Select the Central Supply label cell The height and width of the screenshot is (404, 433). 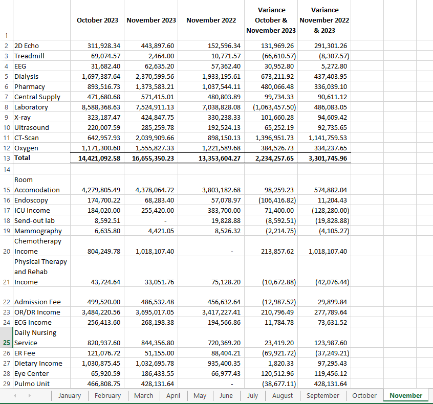(41, 97)
